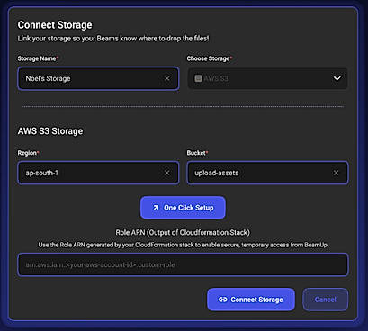Cancel the Connect Storage dialog

[326, 300]
